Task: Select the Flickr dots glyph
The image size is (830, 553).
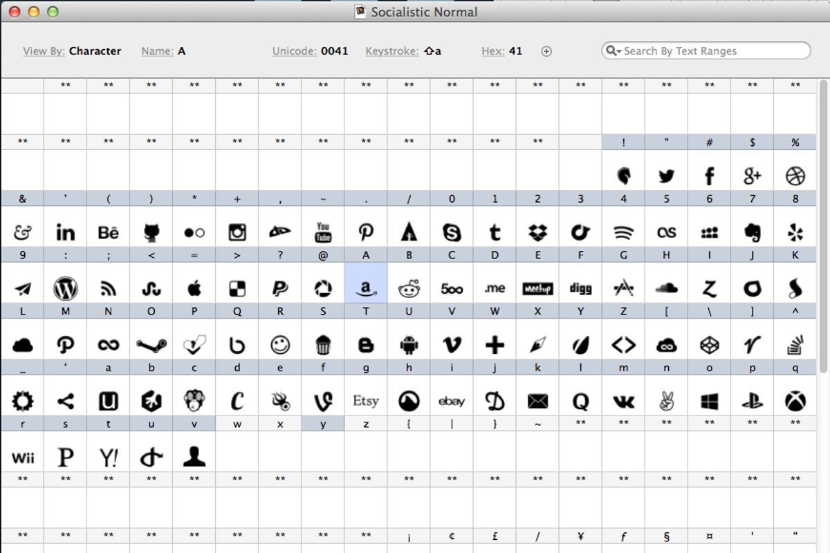Action: (194, 233)
